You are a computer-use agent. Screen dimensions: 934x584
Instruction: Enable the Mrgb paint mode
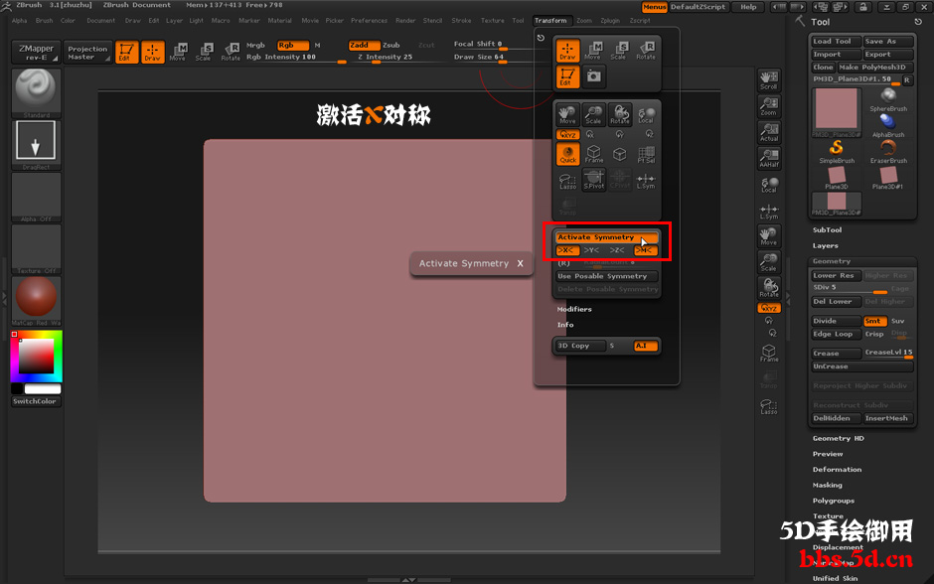[256, 46]
